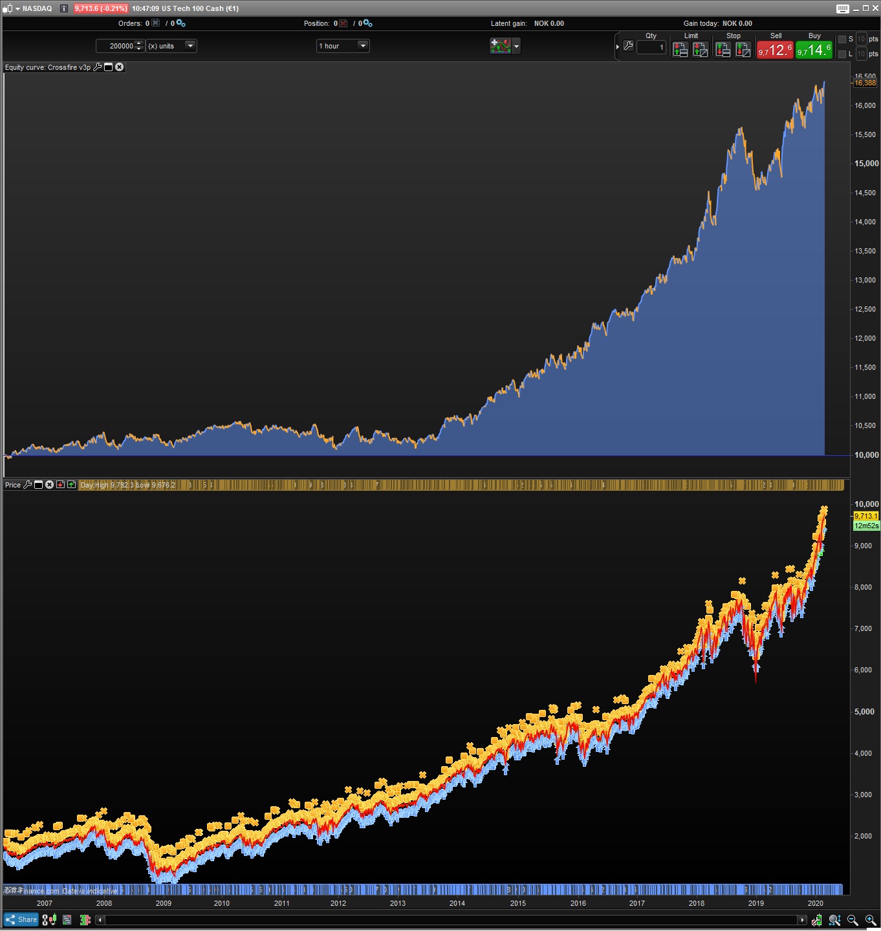
Task: Click the Share button
Action: coord(21,919)
